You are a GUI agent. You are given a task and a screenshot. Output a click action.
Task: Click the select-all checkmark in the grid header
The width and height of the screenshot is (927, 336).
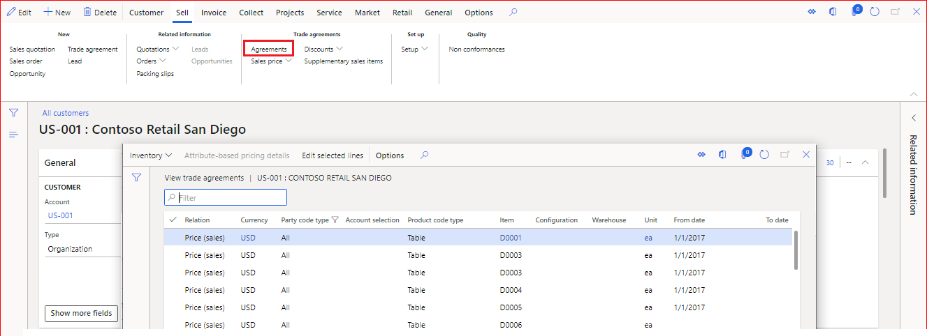(x=173, y=220)
